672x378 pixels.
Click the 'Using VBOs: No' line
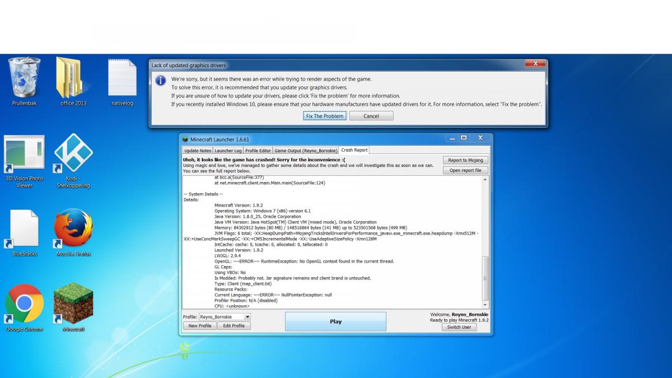(230, 273)
